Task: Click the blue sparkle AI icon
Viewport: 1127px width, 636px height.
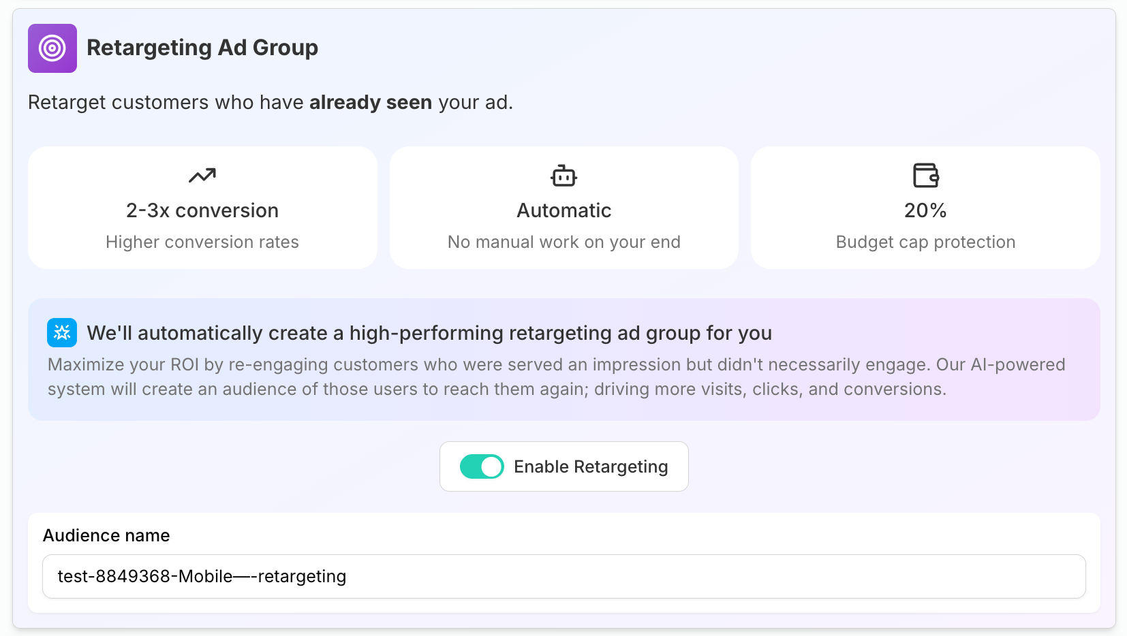Action: 62,333
